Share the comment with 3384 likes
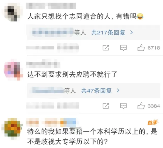Viewport: 163px width, 148px height. tap(106, 106)
